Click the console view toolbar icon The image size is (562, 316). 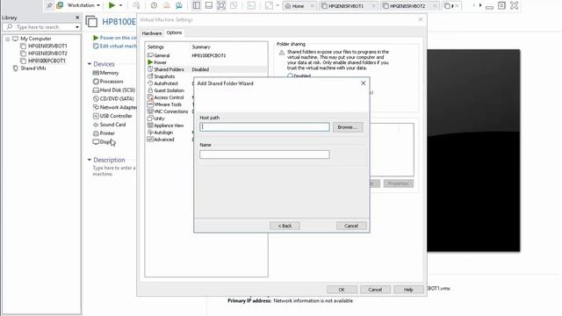252,5
